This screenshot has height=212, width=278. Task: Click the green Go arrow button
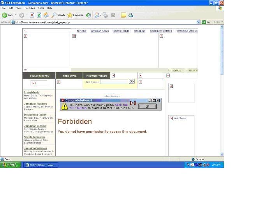[x=204, y=22]
